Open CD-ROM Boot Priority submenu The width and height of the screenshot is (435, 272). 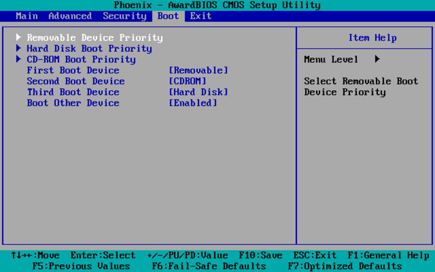point(81,59)
